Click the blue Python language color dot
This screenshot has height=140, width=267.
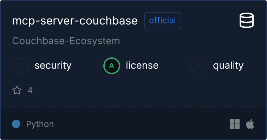(x=16, y=124)
